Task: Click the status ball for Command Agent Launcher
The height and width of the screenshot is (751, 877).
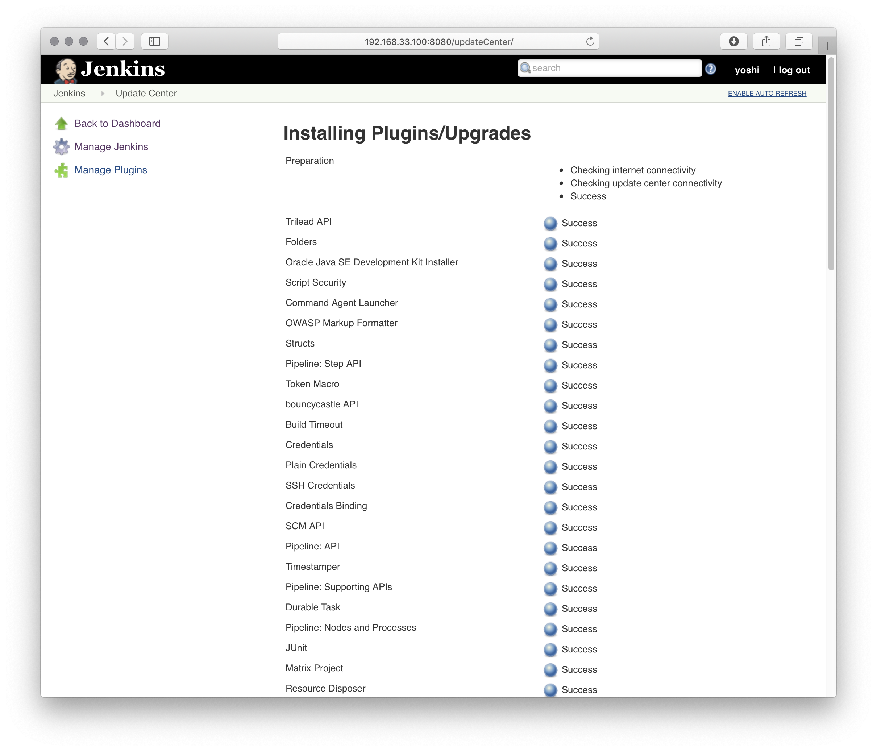Action: (550, 304)
